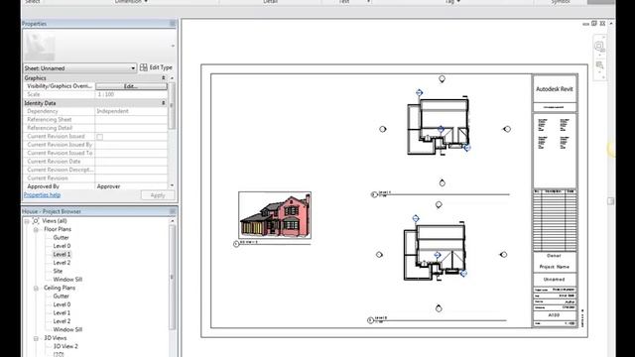Image resolution: width=635 pixels, height=357 pixels.
Task: Click the 3D view title bubble under house image
Action: [236, 244]
